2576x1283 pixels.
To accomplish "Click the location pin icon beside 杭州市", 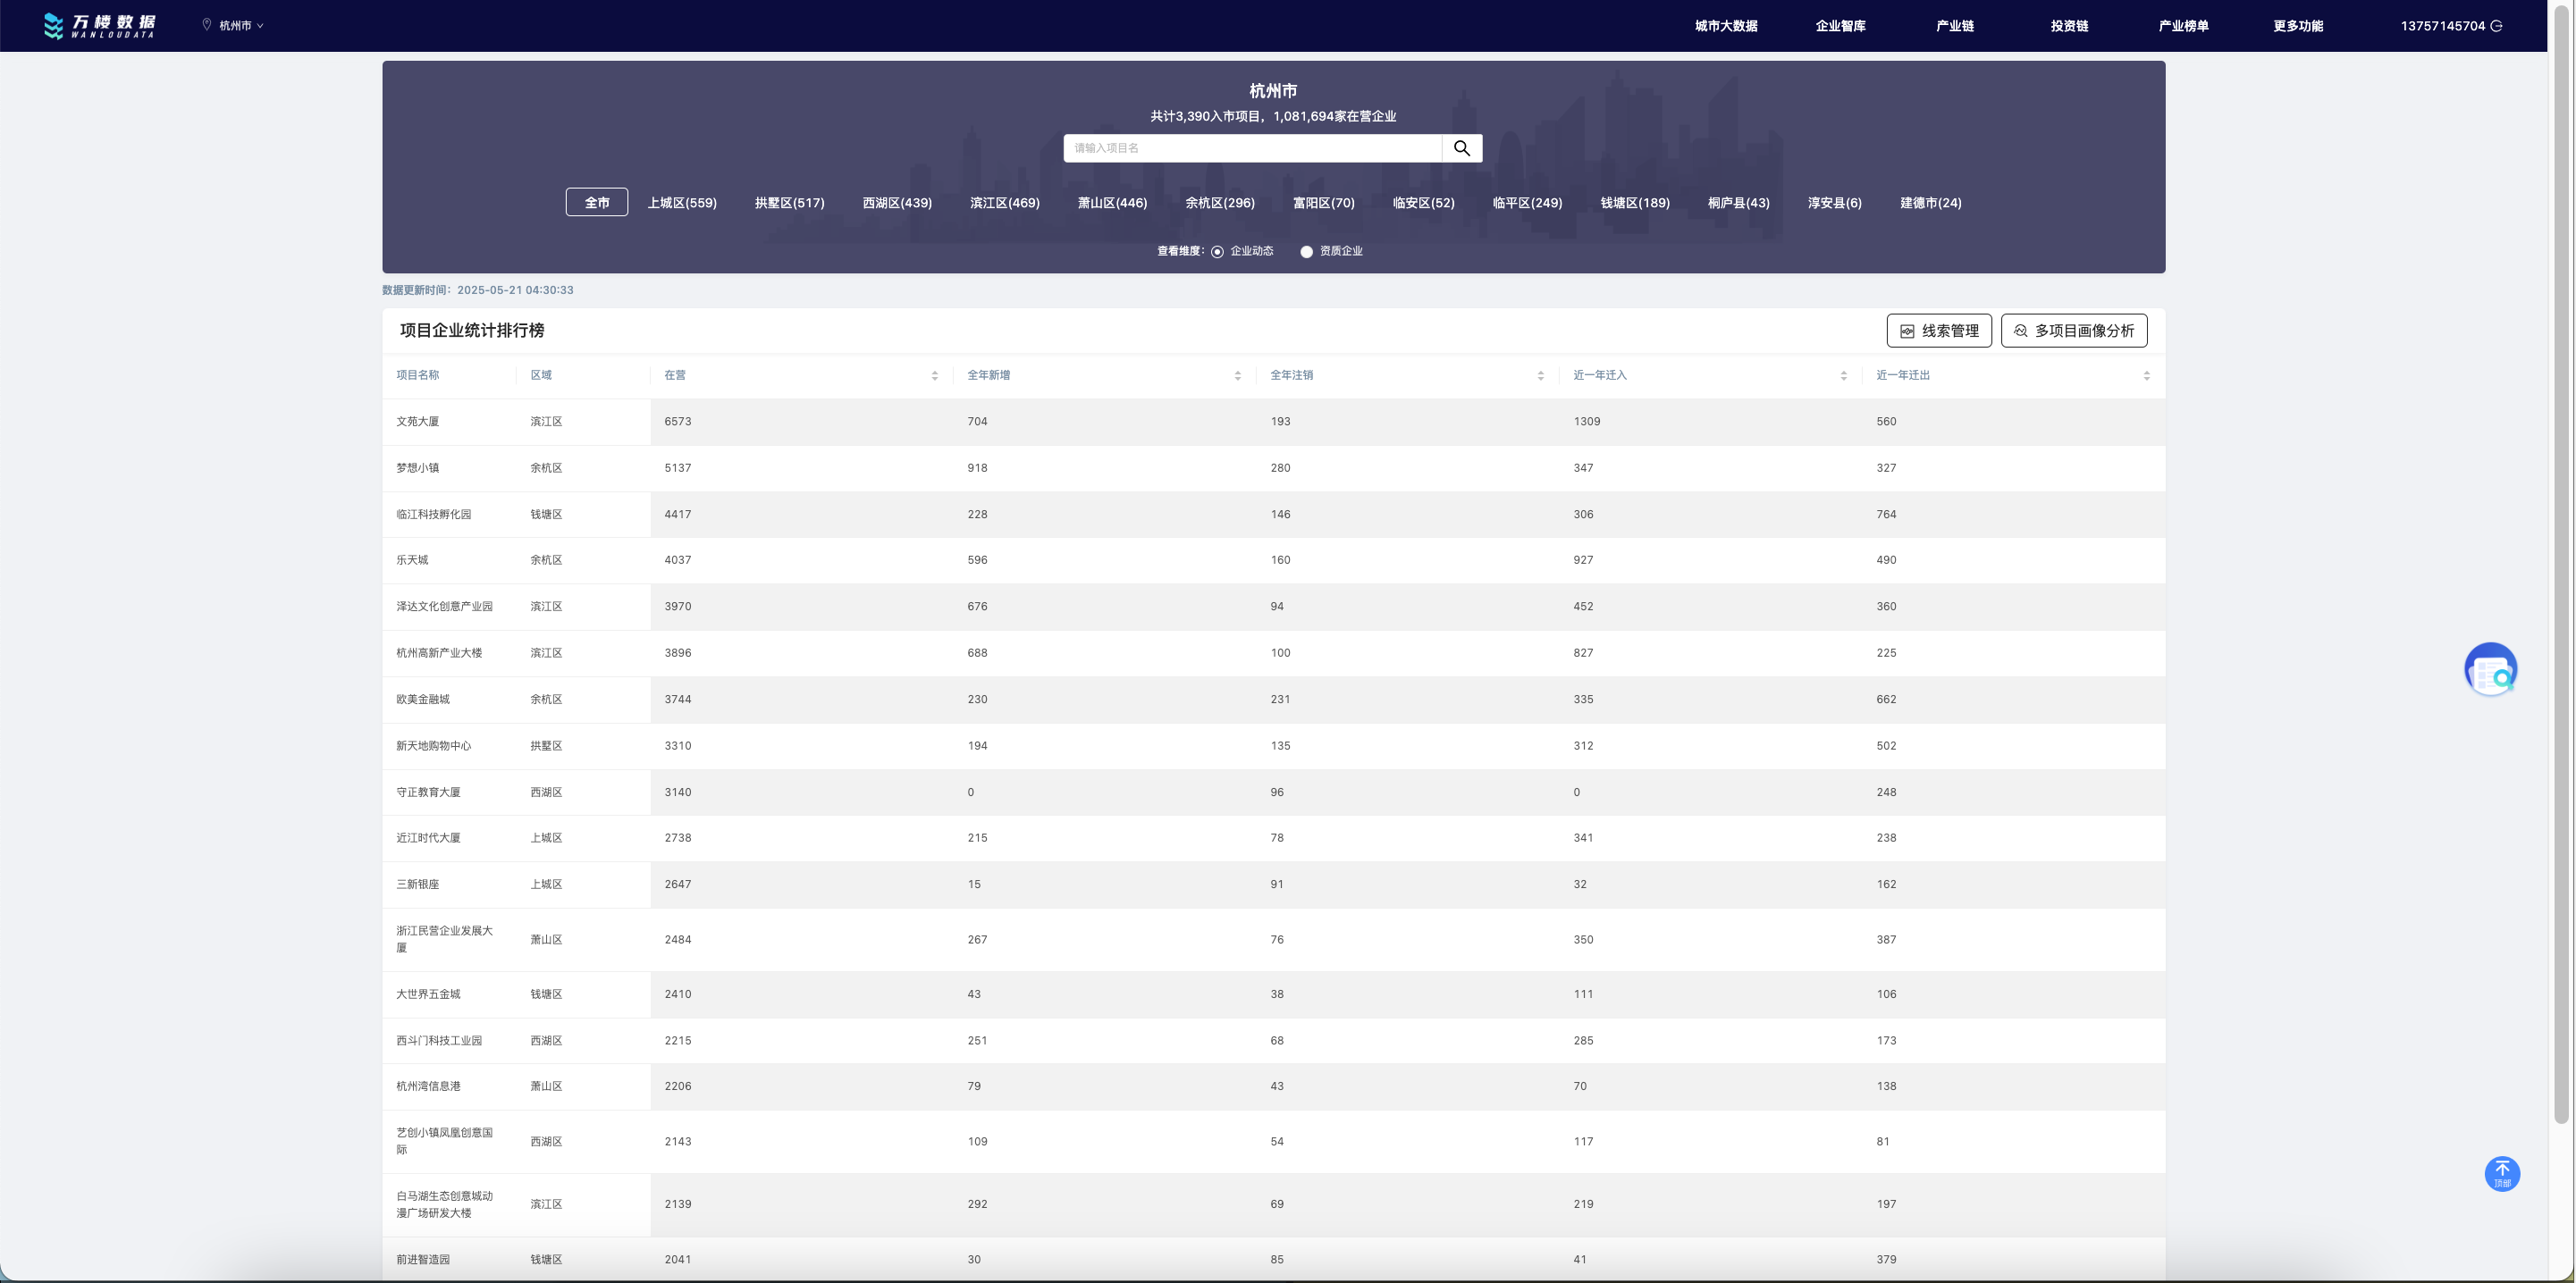I will (x=207, y=25).
